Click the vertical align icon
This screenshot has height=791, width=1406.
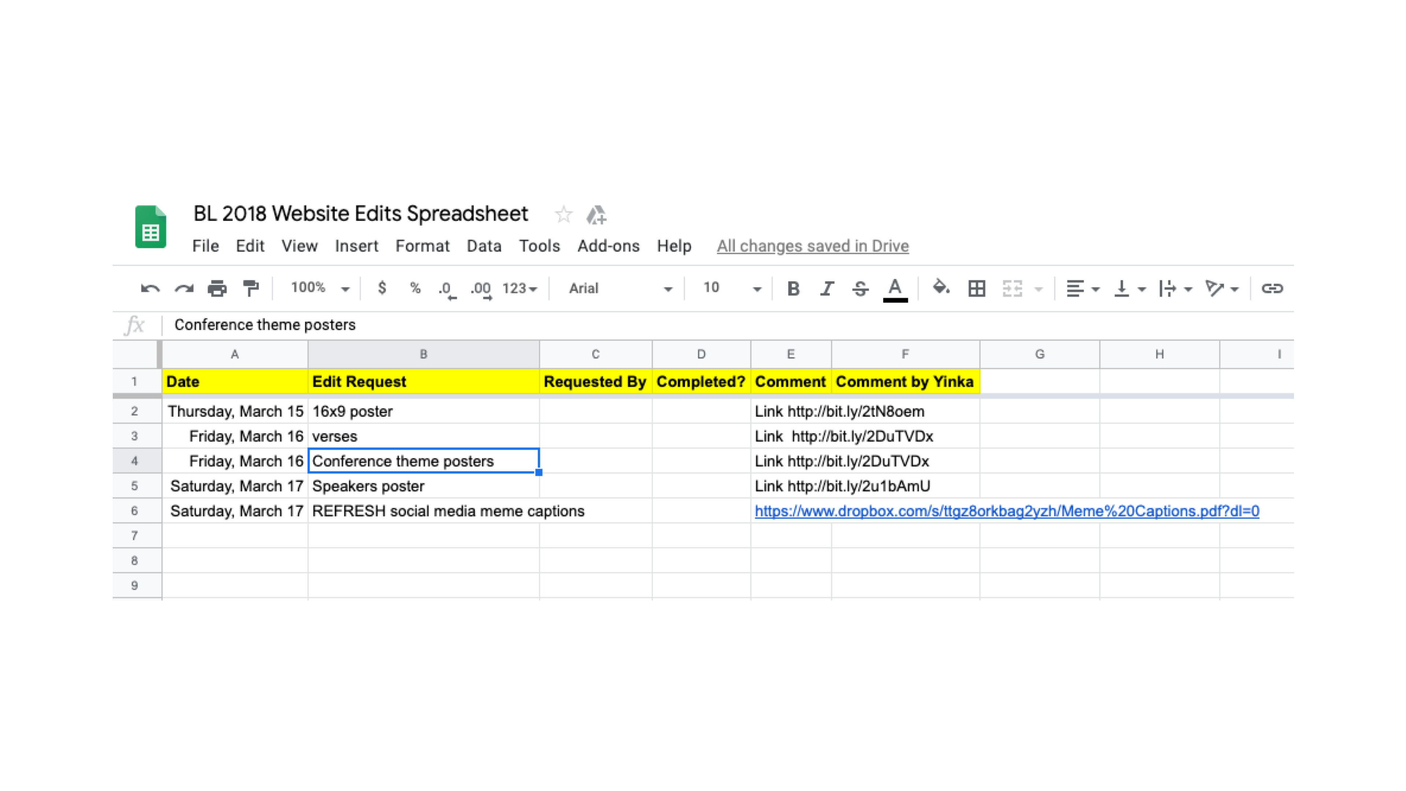click(1122, 288)
